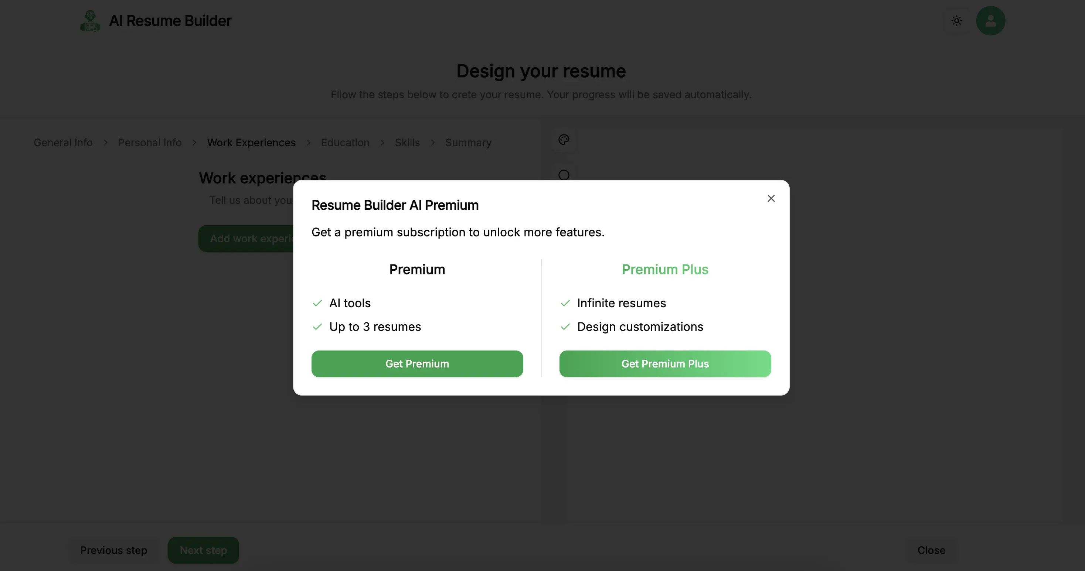Click the AI Resume Builder robot logo

(x=90, y=21)
